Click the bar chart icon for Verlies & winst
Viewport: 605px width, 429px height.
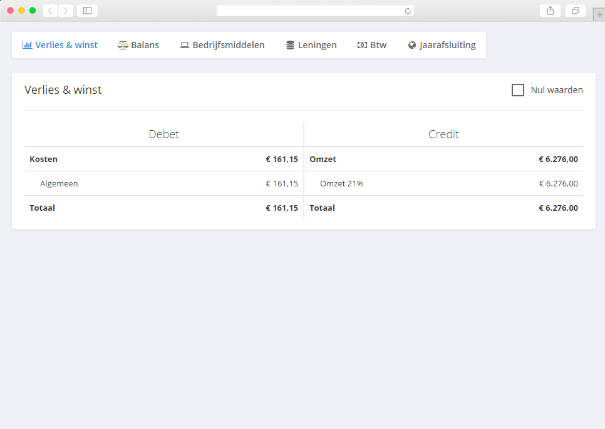(27, 45)
